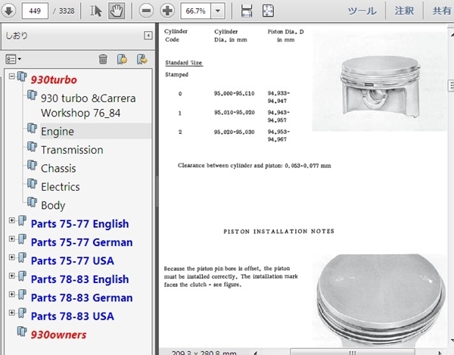454x355 pixels.
Task: Click the new bookmark icon
Action: click(122, 59)
